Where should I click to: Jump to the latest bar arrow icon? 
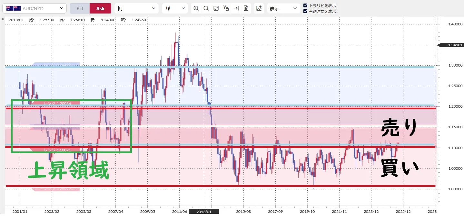236,8
